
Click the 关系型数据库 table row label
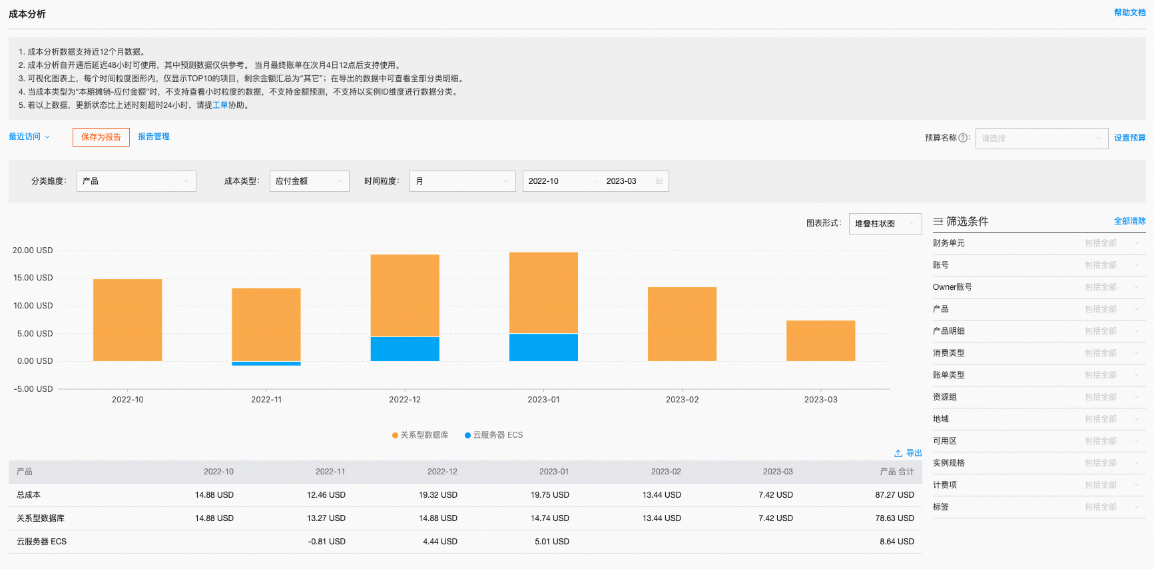coord(41,518)
